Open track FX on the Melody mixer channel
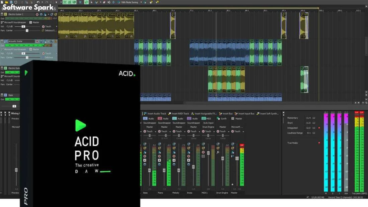 (174, 152)
